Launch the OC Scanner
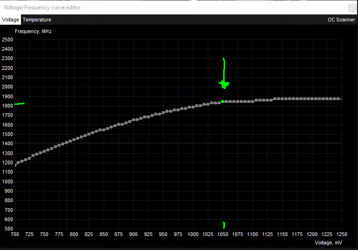This screenshot has height=250, width=358. click(x=341, y=20)
